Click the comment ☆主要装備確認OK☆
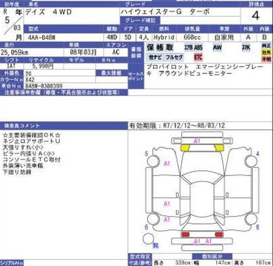The image size is (273, 266). click(31, 135)
